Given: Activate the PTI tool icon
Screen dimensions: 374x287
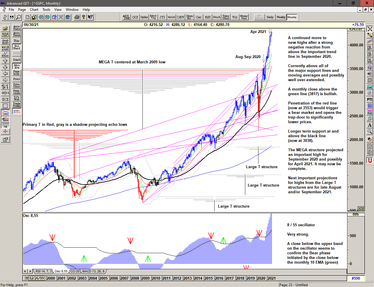Looking at the screenshot, I should pyautogui.click(x=370, y=100).
